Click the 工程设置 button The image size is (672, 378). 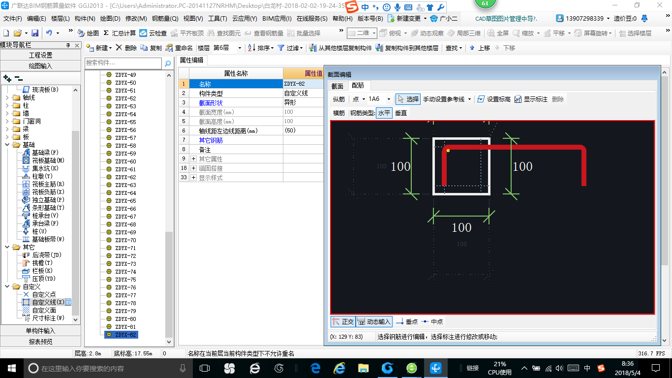(x=40, y=55)
